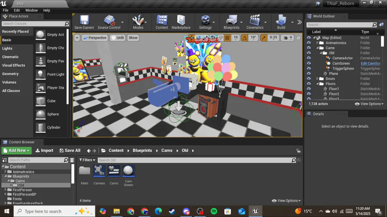
Task: Click Cams in the breadcrumb path
Action: [167, 151]
